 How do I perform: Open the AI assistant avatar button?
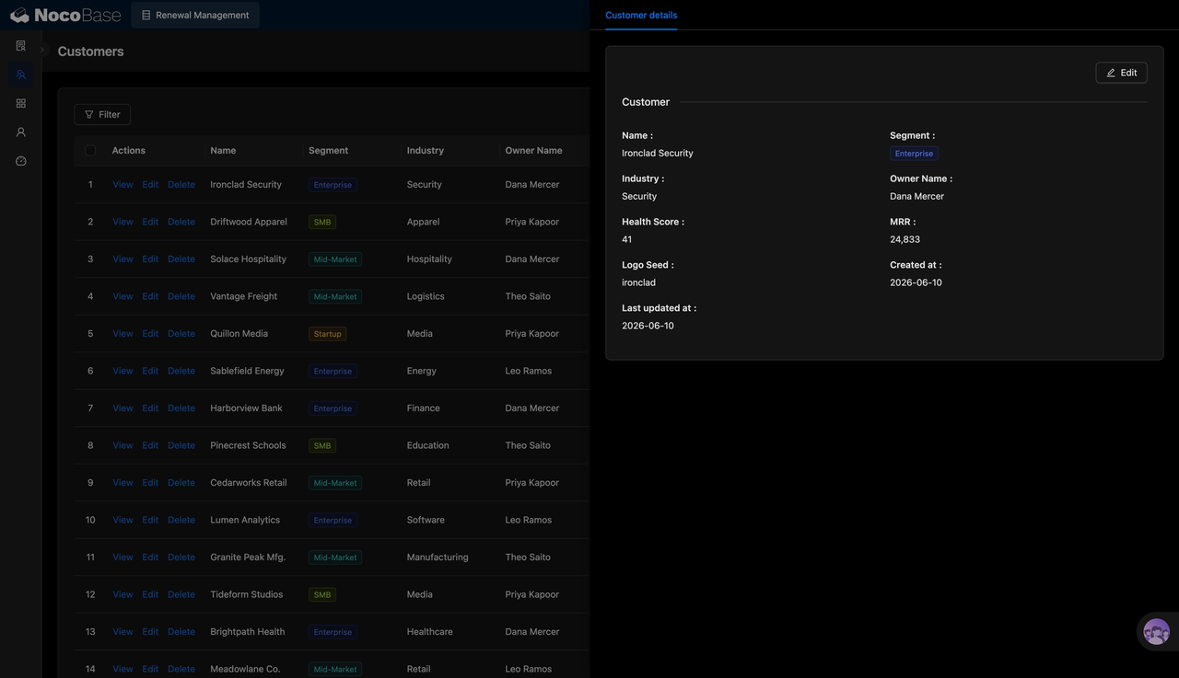[1156, 632]
